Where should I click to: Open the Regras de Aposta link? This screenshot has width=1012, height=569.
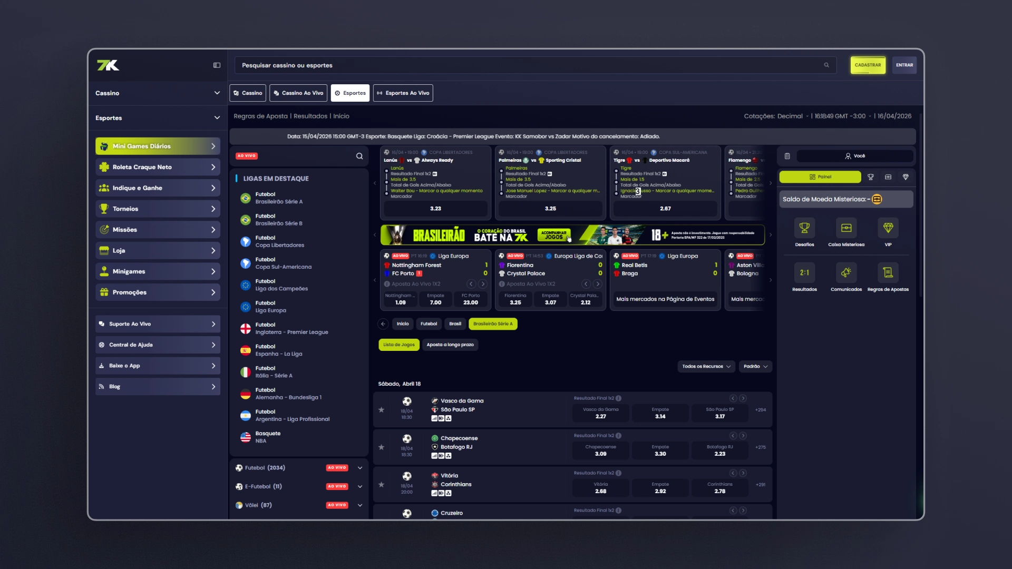click(260, 116)
